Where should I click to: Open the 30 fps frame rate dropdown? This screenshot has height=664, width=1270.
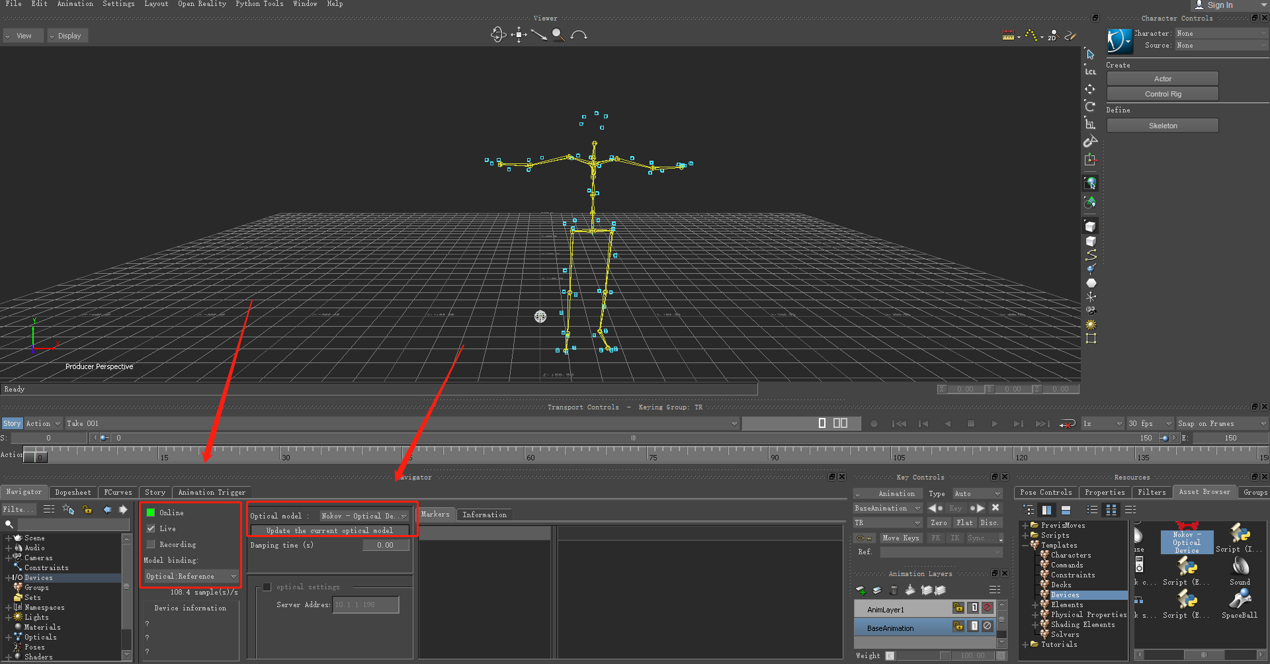coord(1150,423)
